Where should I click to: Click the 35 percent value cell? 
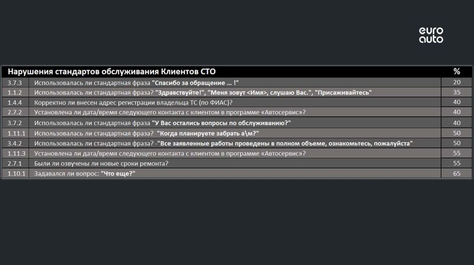tap(456, 92)
